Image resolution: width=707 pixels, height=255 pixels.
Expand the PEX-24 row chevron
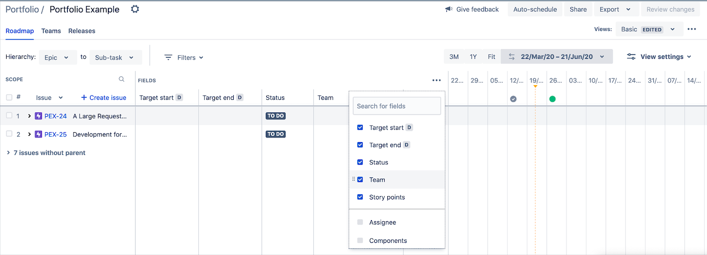(x=29, y=116)
